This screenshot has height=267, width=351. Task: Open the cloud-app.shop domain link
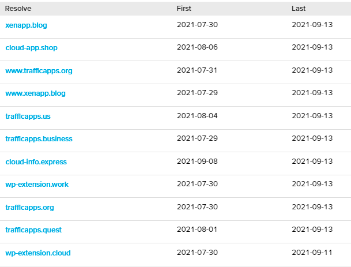click(x=31, y=47)
